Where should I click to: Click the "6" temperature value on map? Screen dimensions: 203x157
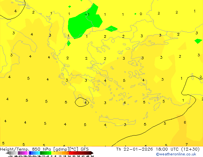(x=185, y=122)
